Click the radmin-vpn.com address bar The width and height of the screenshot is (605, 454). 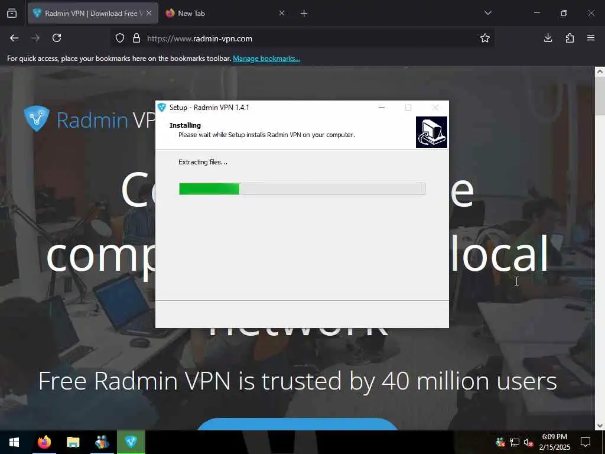(x=302, y=38)
